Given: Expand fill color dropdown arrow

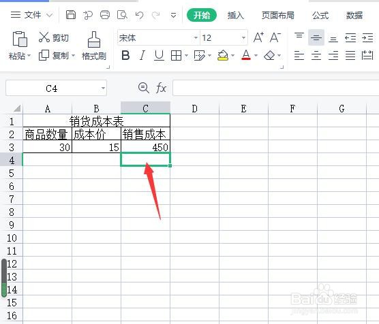Looking at the screenshot, I should click(232, 56).
